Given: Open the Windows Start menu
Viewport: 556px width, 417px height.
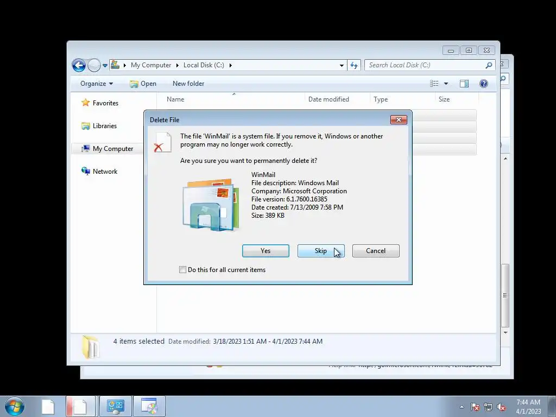Looking at the screenshot, I should 15,406.
